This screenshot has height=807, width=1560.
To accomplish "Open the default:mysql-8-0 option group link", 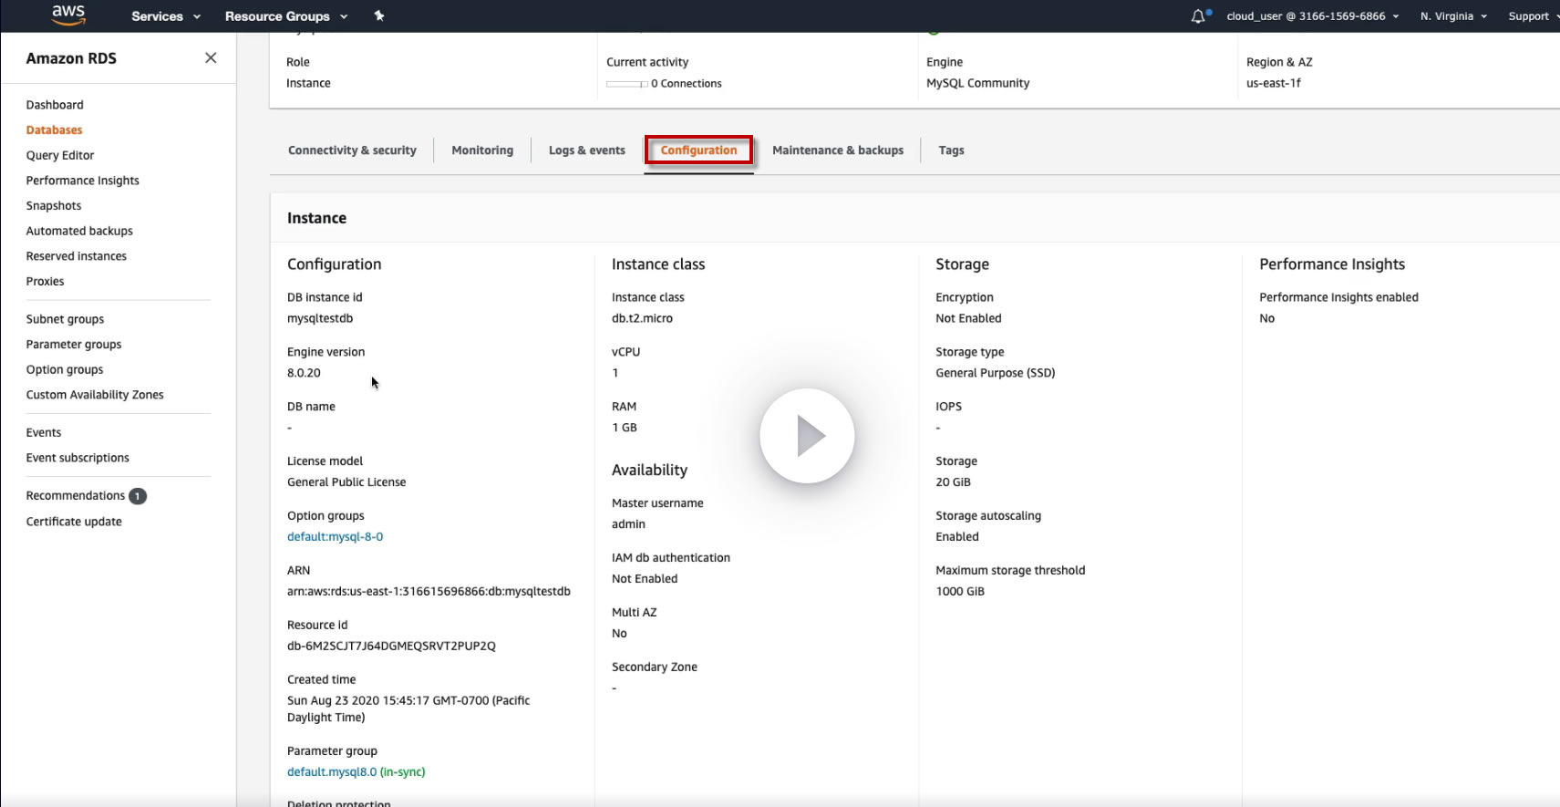I will point(335,537).
